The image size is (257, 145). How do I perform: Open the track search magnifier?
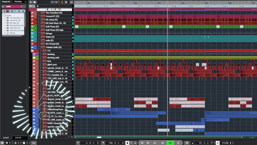point(71,2)
